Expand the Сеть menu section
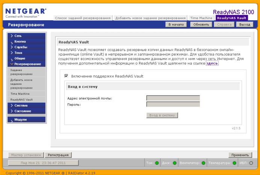260x175 pixels. coord(26,36)
